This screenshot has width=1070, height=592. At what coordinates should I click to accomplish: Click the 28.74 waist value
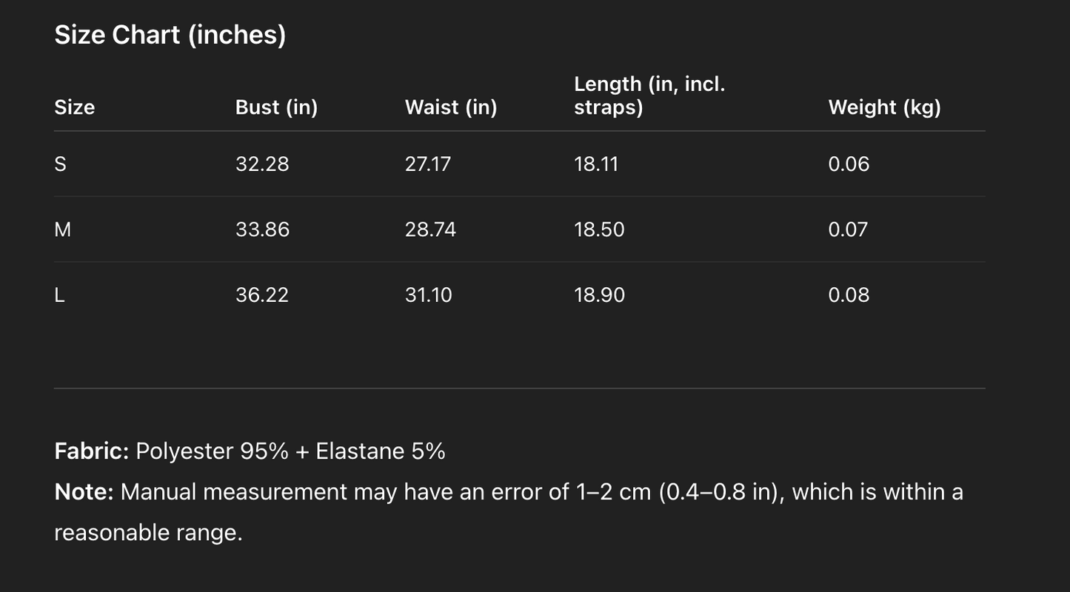coord(430,229)
